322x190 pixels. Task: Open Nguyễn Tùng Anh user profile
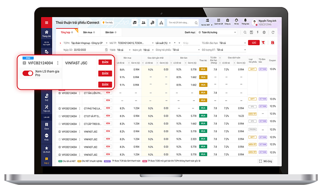click(x=264, y=22)
